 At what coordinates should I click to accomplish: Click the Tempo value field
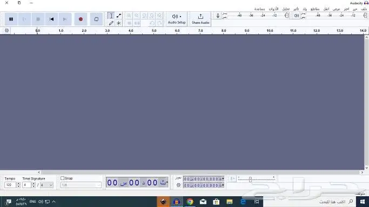(x=10, y=185)
